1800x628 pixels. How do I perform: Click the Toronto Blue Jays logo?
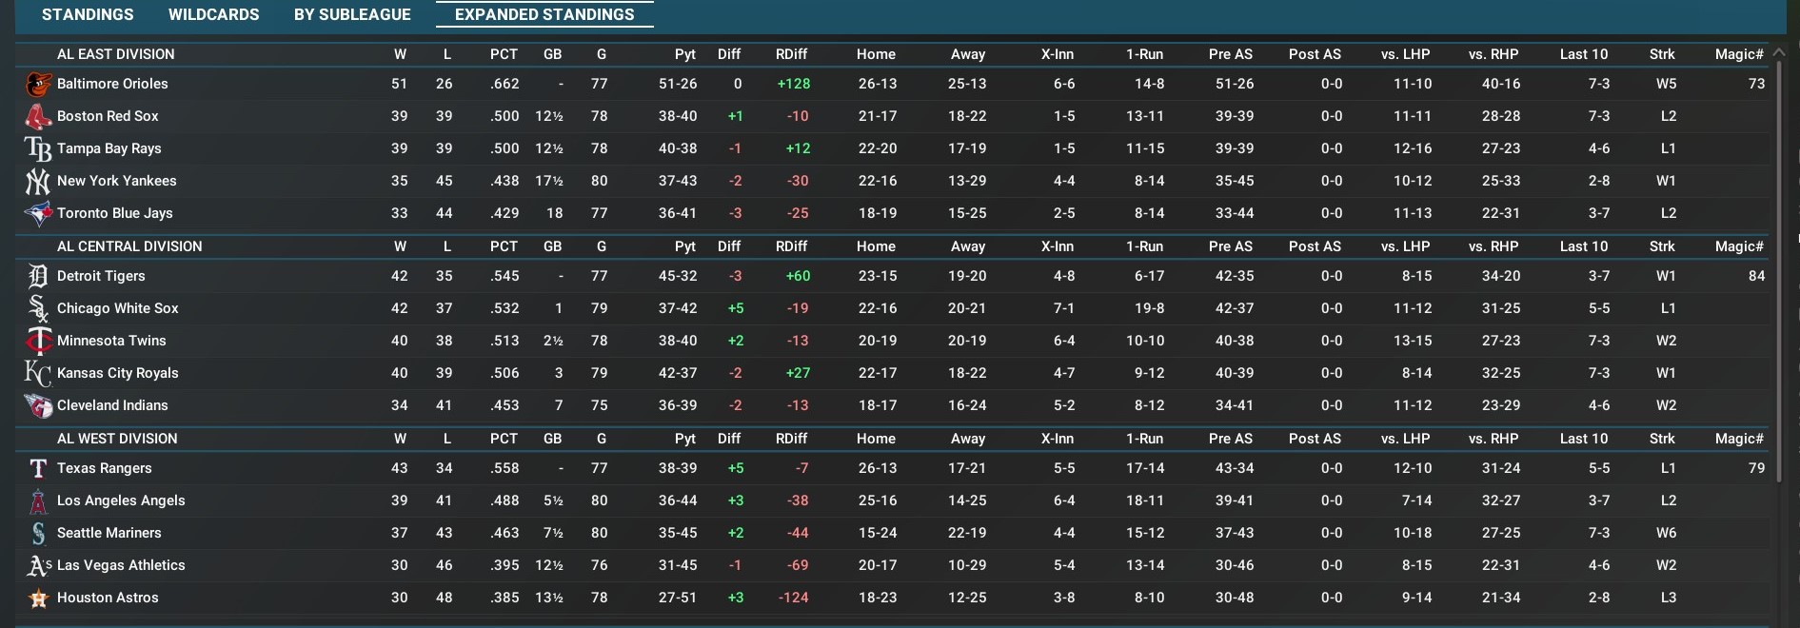38,213
